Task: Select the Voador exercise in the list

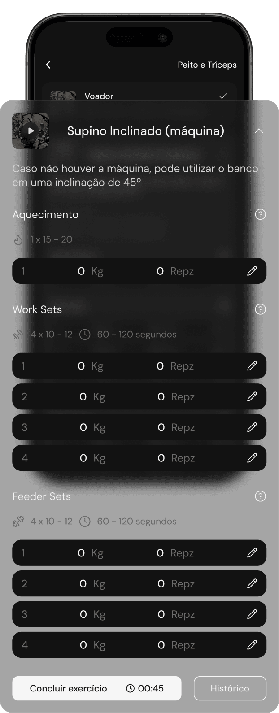Action: tap(100, 96)
